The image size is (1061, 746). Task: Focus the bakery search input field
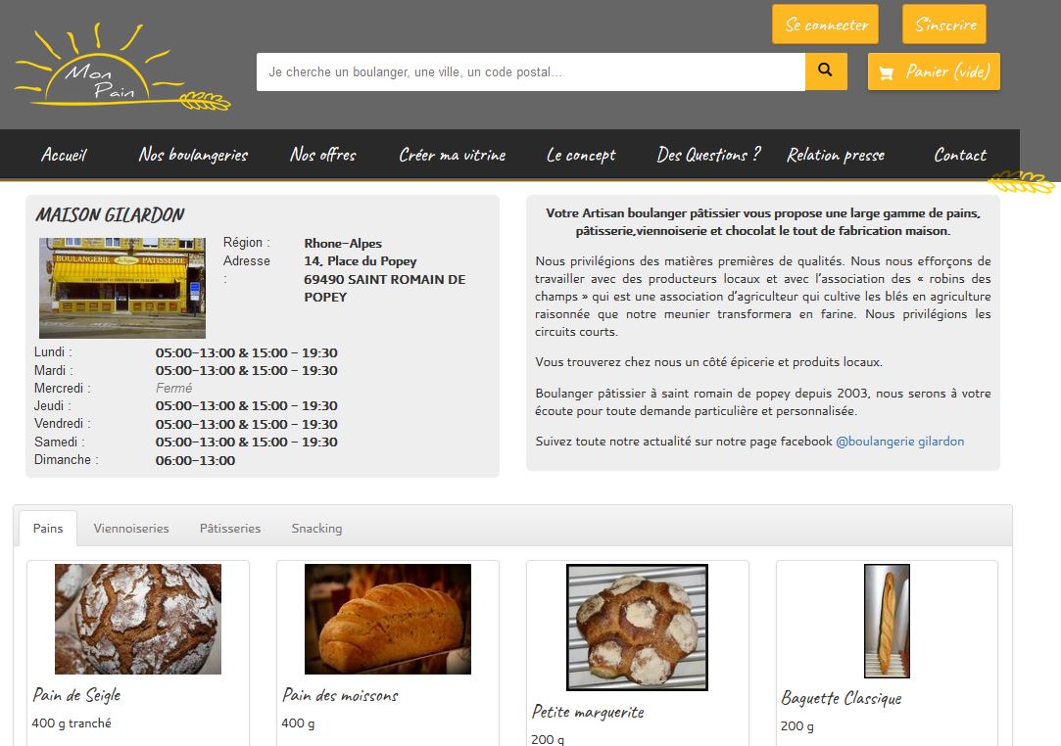coord(530,71)
